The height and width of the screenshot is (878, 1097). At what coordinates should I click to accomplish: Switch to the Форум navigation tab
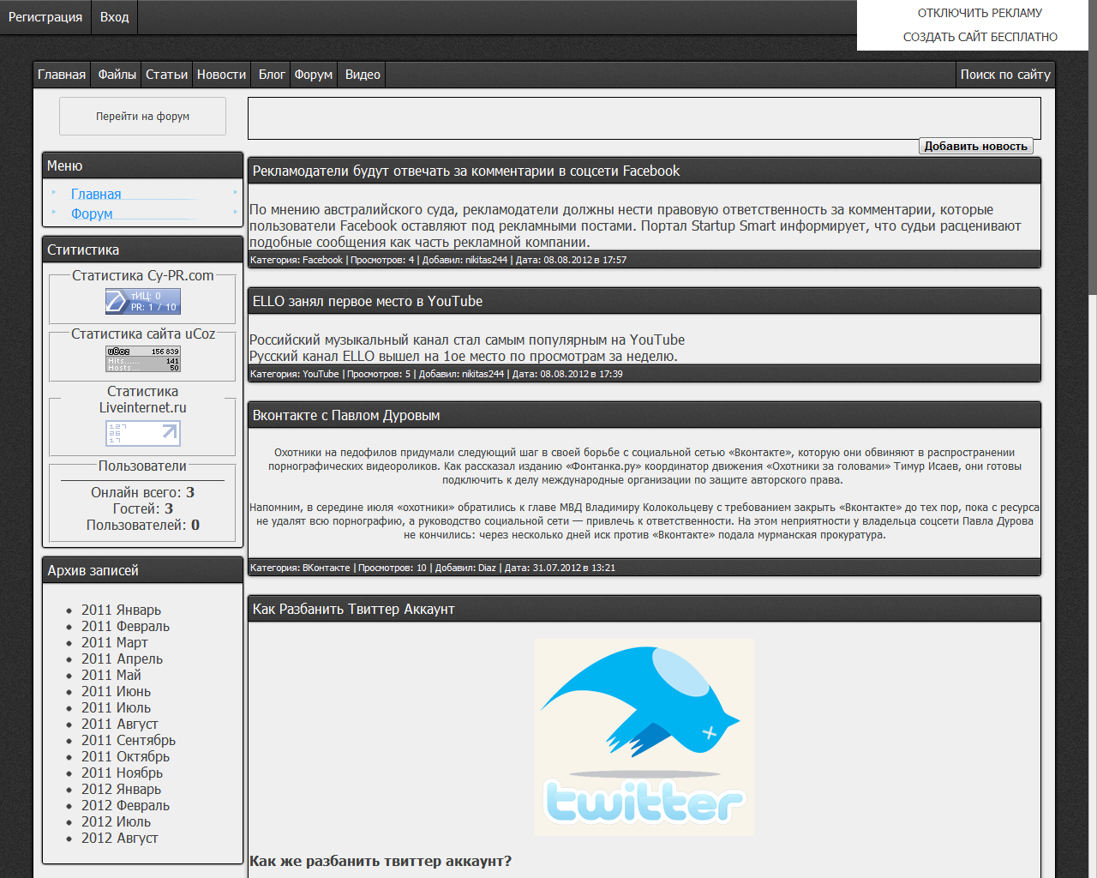313,75
